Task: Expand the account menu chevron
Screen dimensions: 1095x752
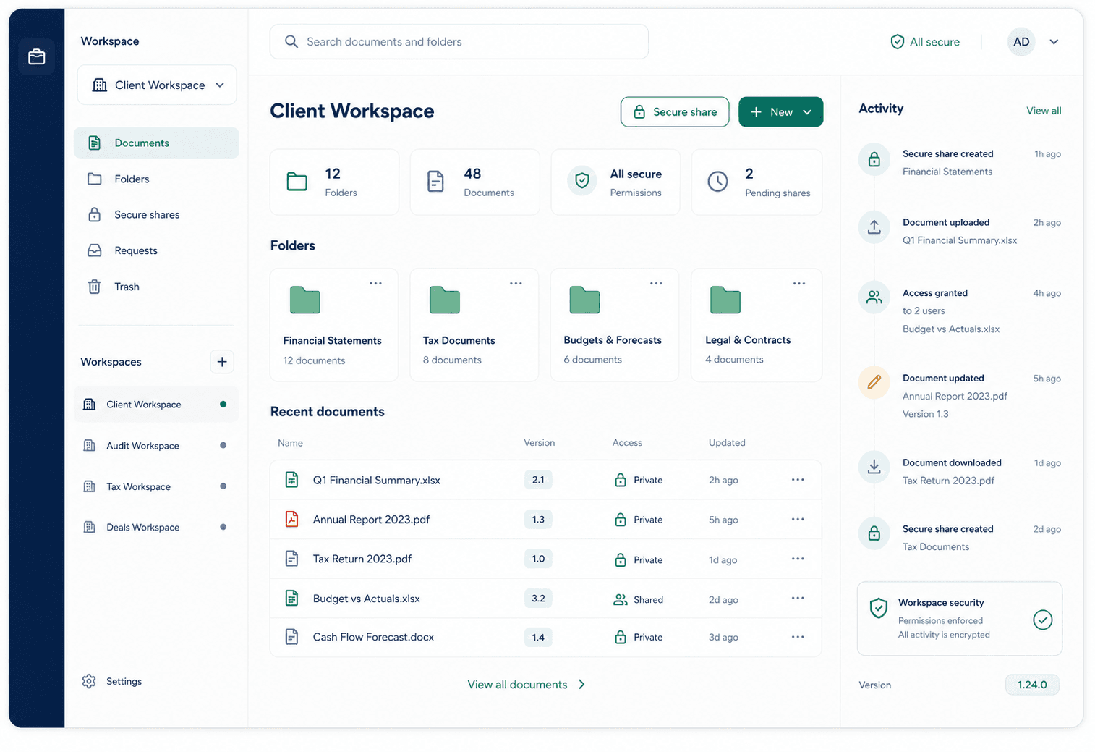Action: tap(1054, 42)
